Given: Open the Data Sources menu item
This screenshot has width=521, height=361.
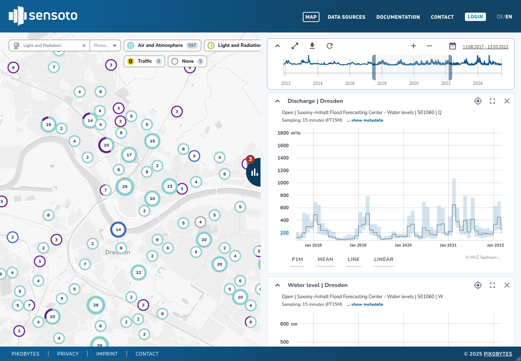Looking at the screenshot, I should coord(346,17).
